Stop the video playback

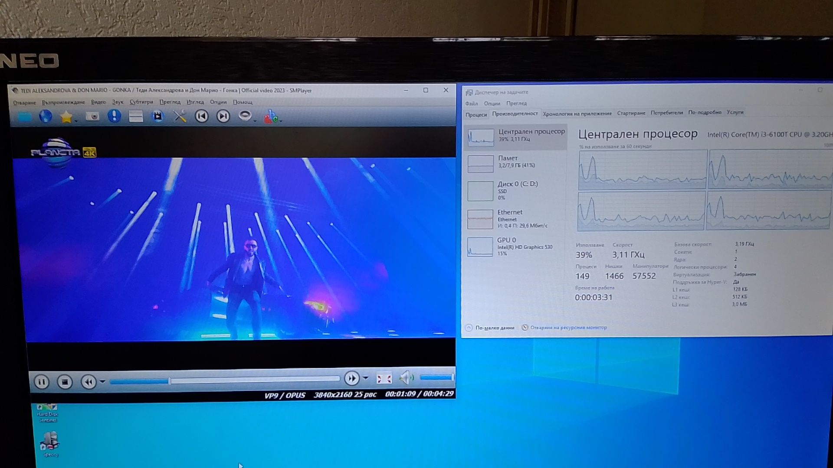tap(65, 382)
